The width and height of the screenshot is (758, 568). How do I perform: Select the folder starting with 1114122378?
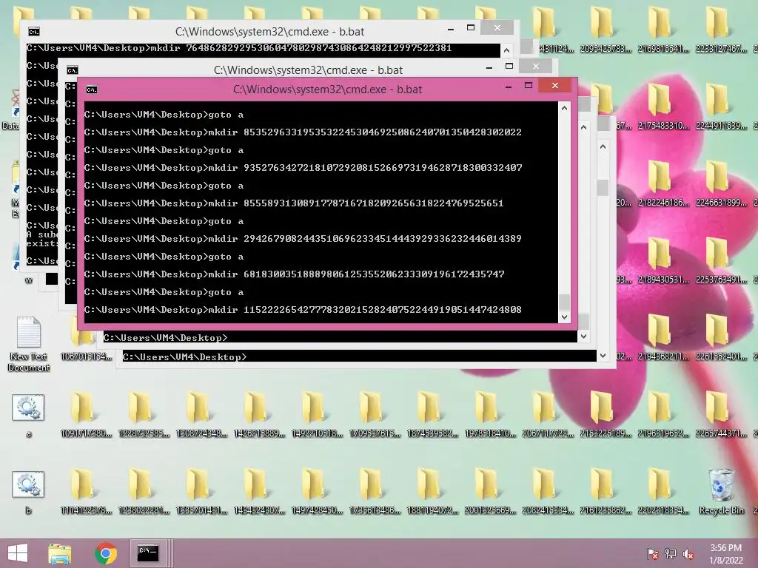(86, 492)
